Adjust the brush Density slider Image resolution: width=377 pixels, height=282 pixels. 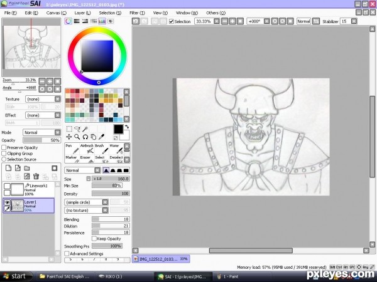click(111, 193)
